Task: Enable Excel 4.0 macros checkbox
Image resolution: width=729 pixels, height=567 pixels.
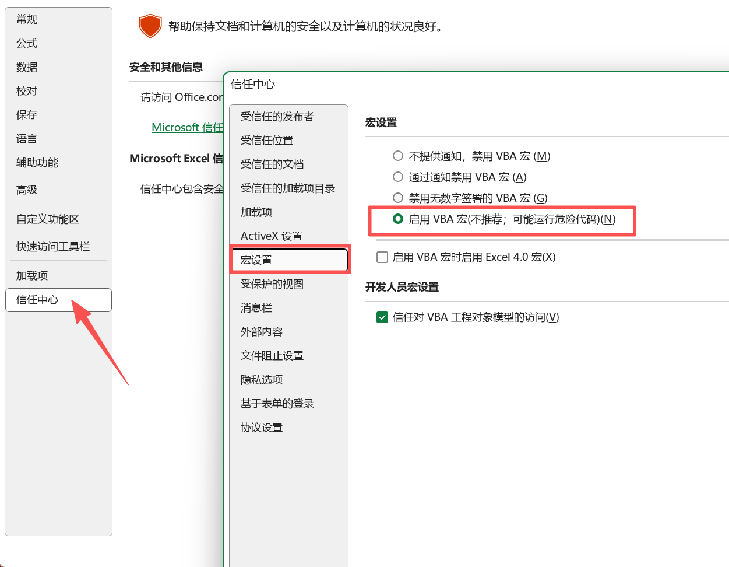Action: [382, 257]
